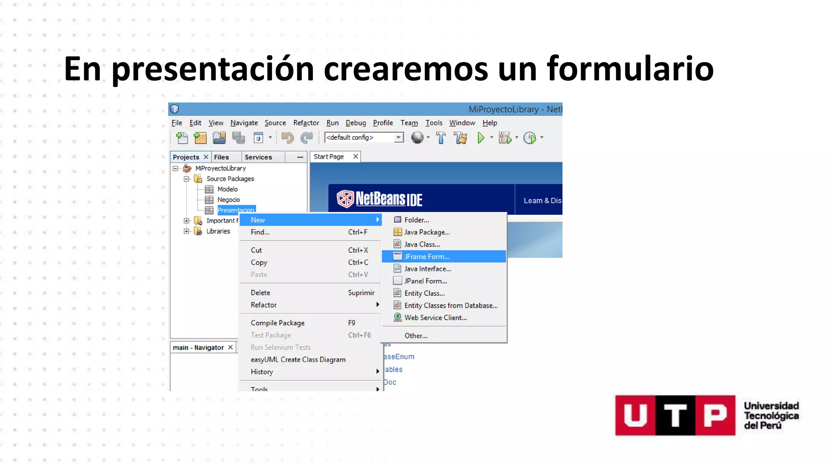Close the main - Navigator panel
Image resolution: width=828 pixels, height=465 pixels.
[230, 348]
